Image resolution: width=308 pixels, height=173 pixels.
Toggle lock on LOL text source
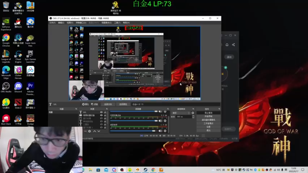coord(105,112)
